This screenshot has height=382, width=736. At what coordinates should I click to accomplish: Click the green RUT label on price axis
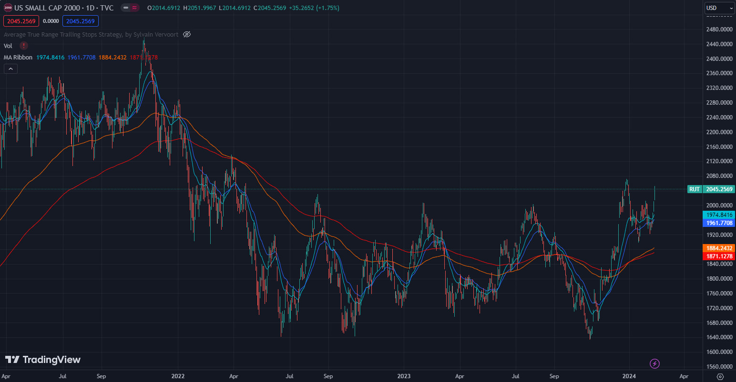pyautogui.click(x=695, y=189)
